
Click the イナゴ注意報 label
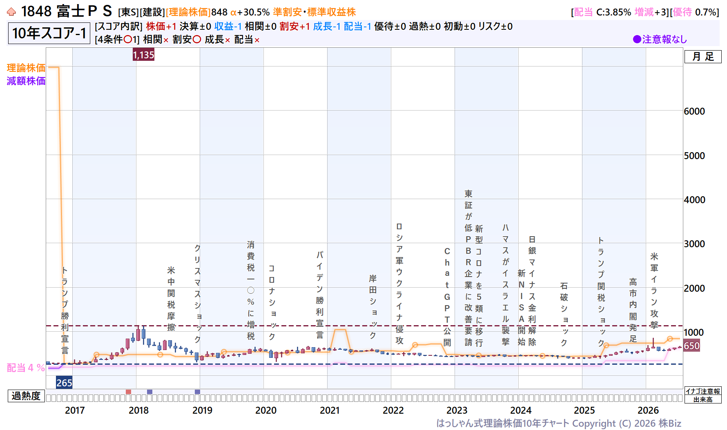703,391
